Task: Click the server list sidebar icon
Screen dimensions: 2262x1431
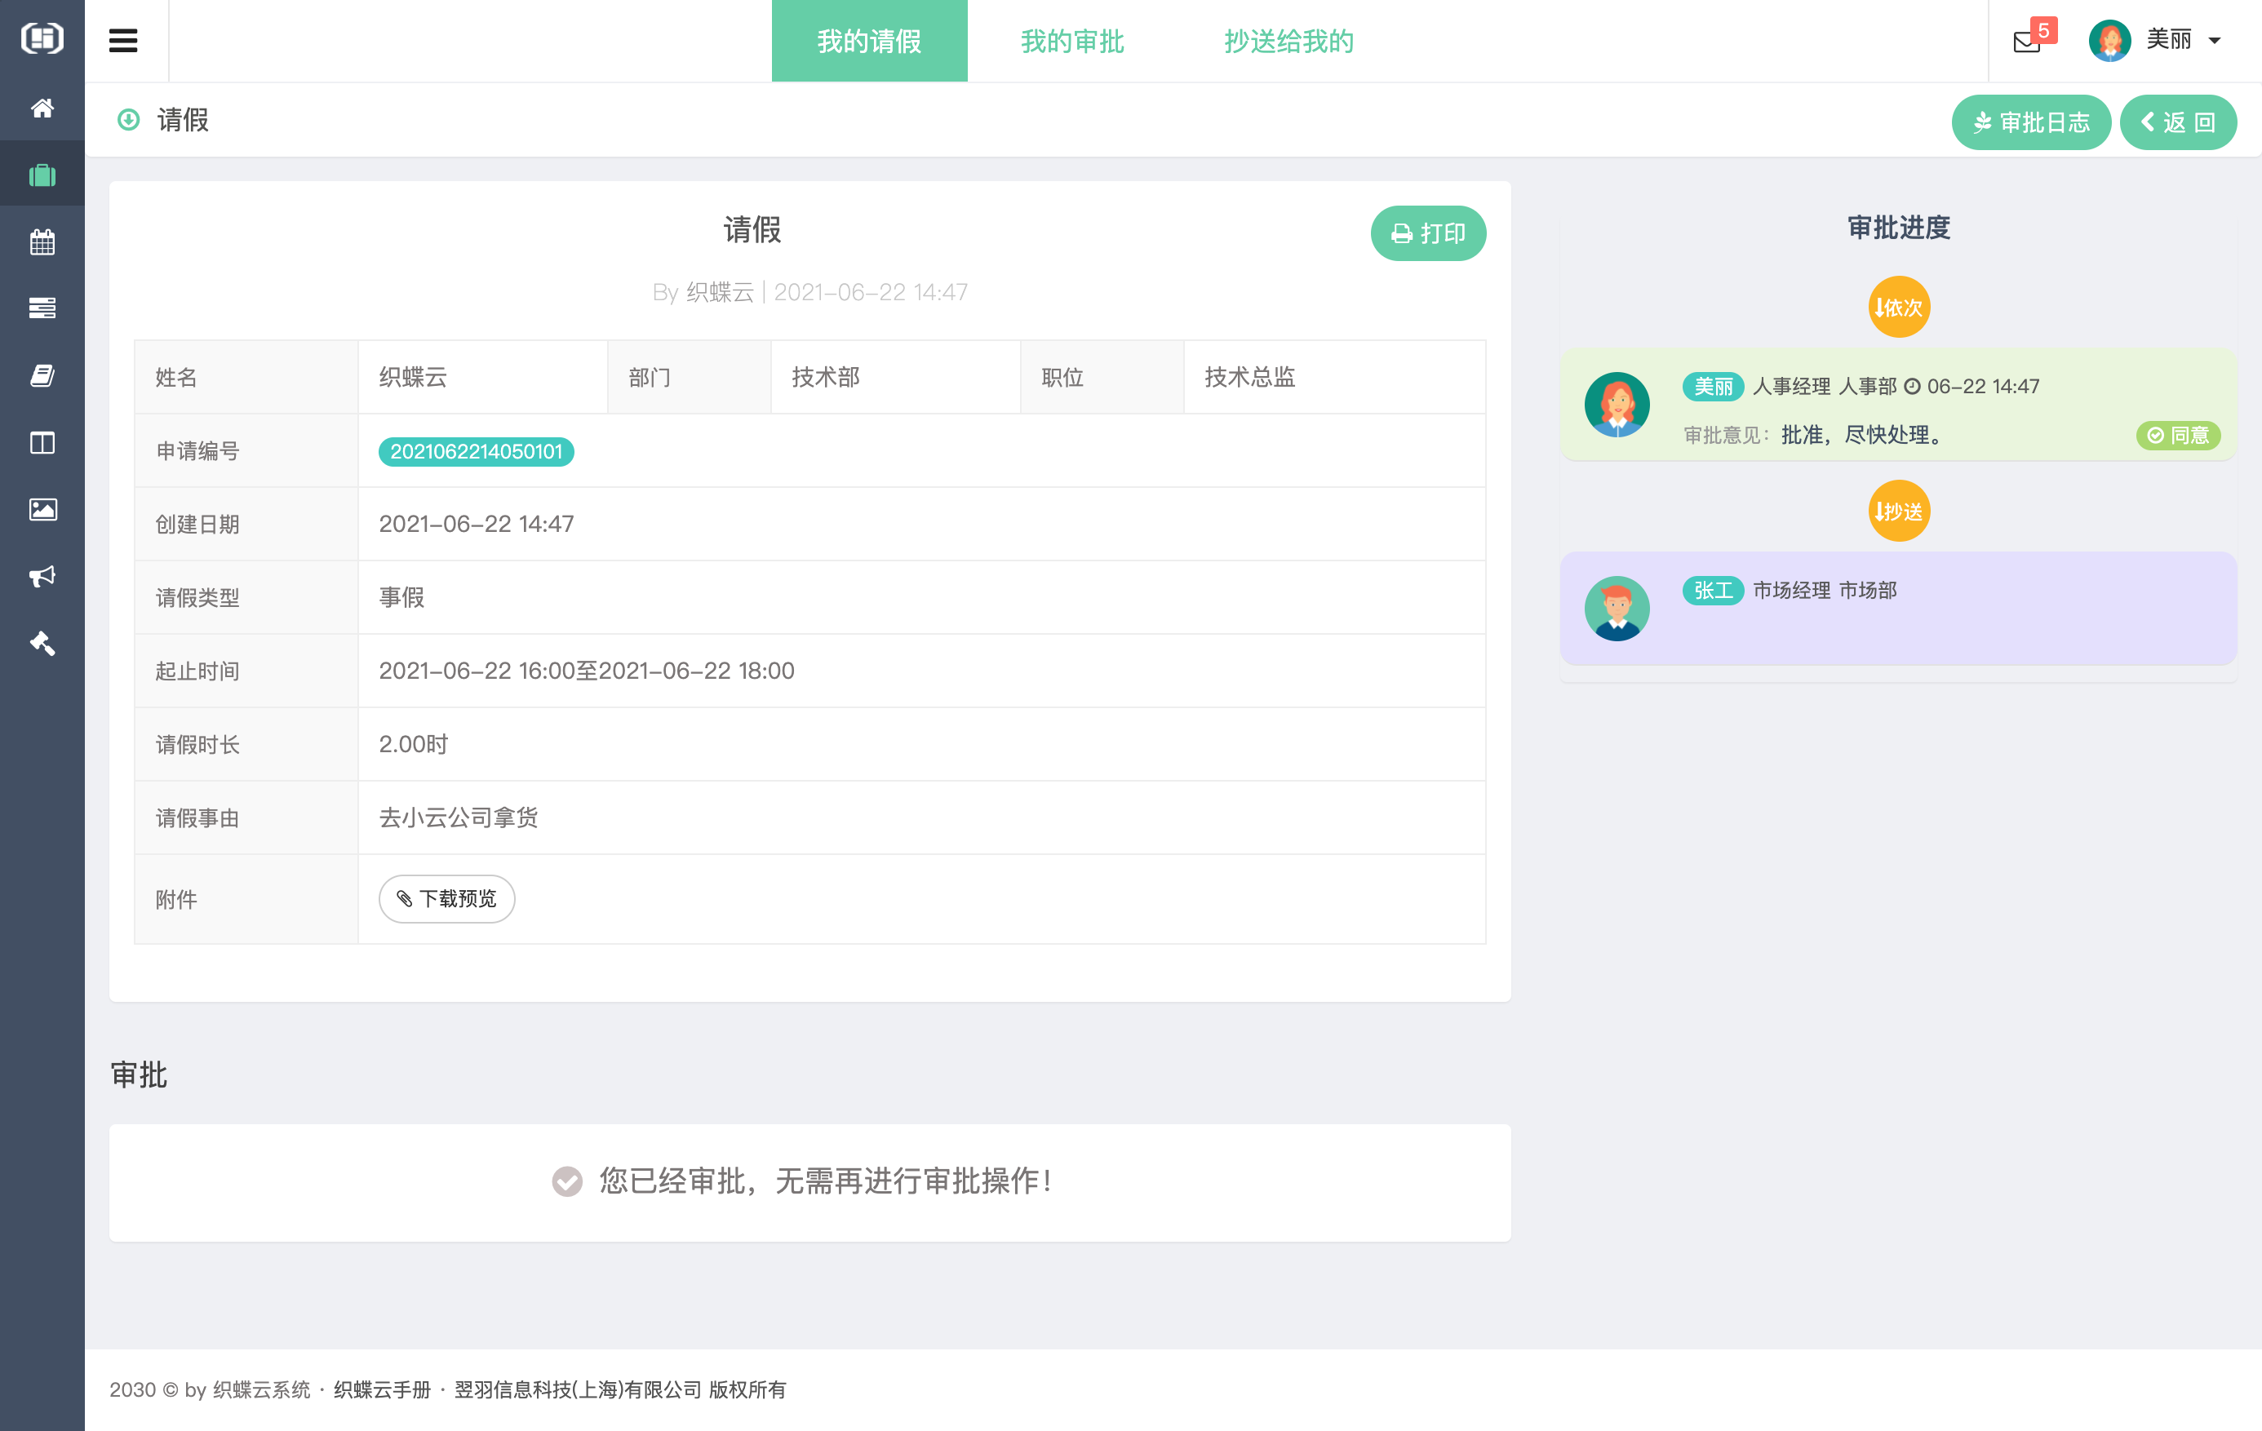Action: [x=42, y=308]
